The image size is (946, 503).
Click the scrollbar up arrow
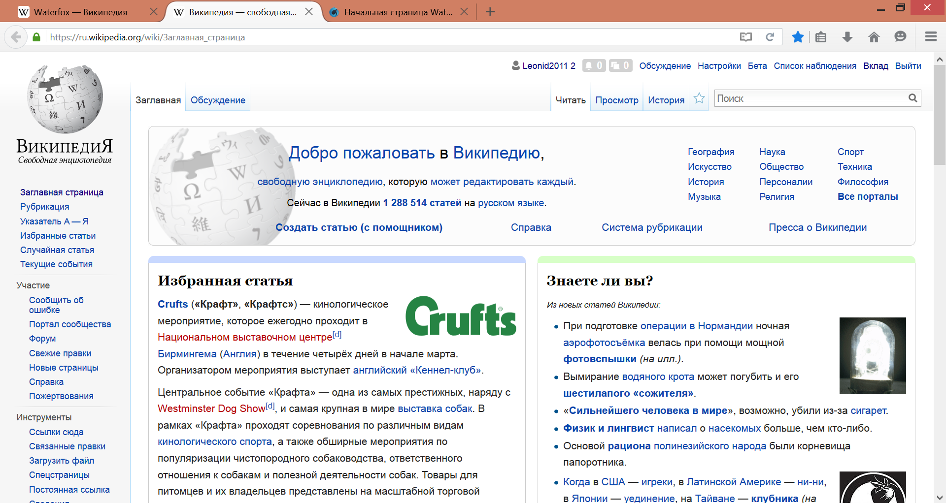click(x=940, y=59)
